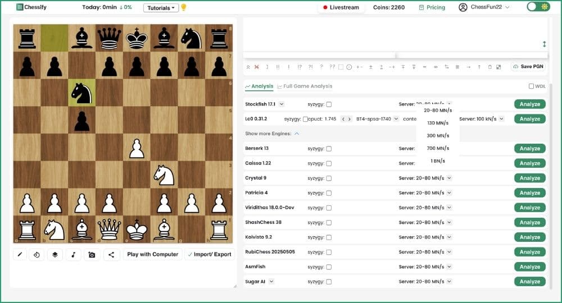The height and width of the screenshot is (303, 562).
Task: Click the circled dot annotation symbol
Action: [349, 67]
